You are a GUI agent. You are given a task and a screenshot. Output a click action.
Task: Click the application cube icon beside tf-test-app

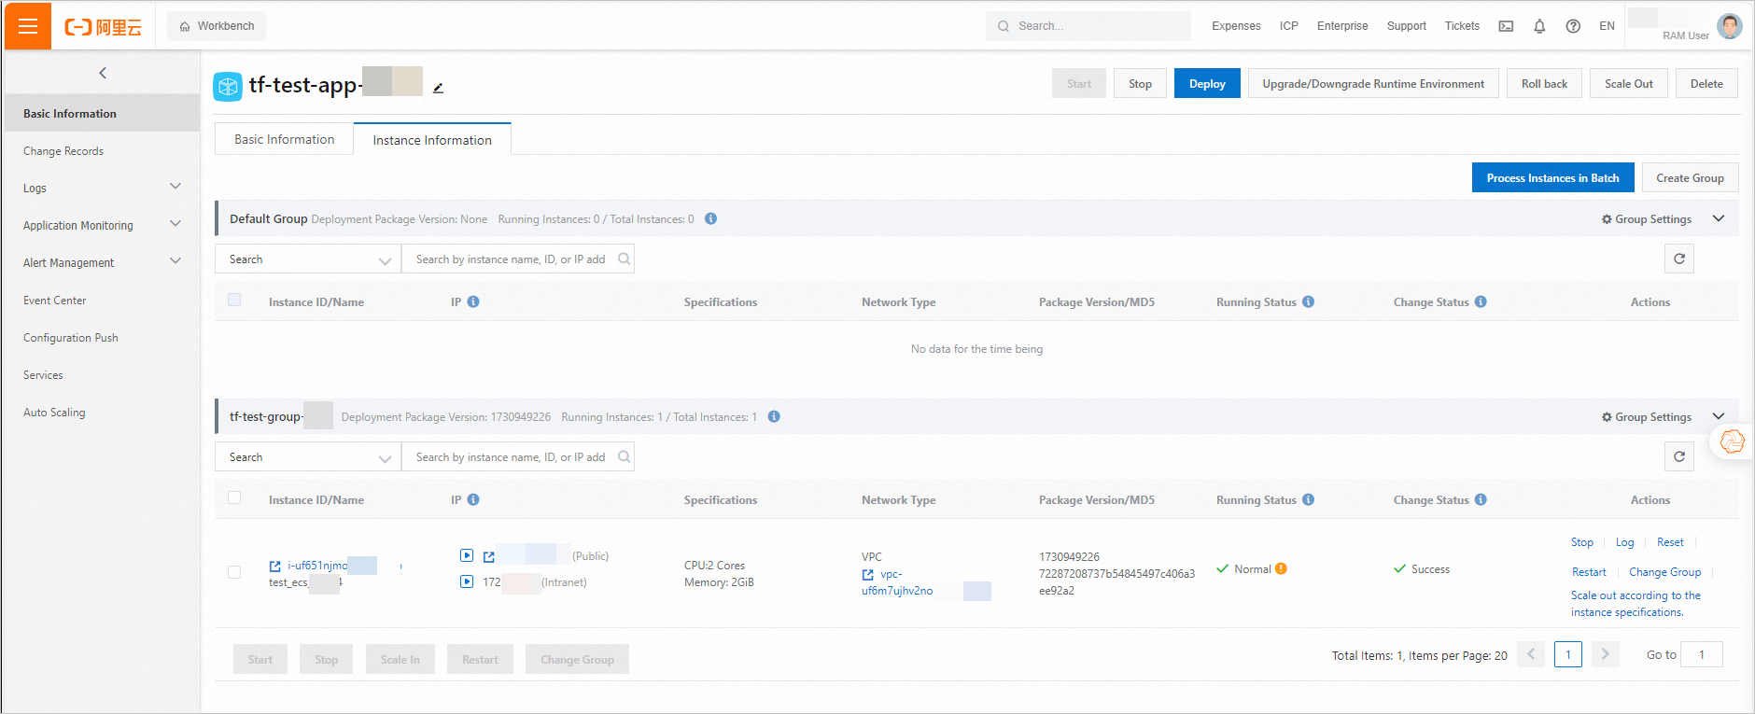(x=228, y=86)
